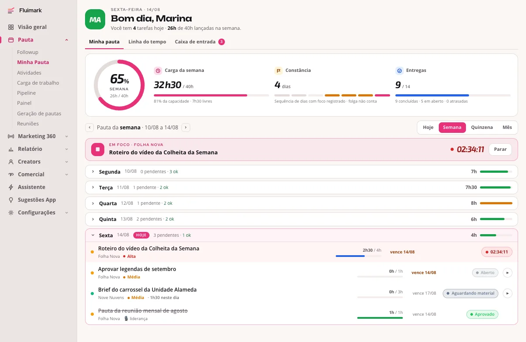Expand the Quarta 12/08 row
526x342 pixels.
pos(301,203)
